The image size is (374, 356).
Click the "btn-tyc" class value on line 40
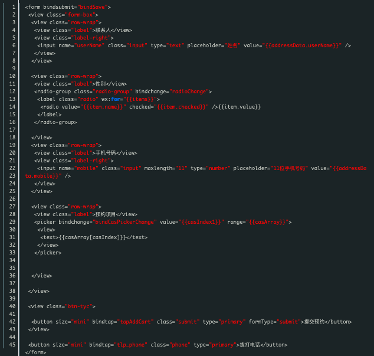[x=78, y=306]
